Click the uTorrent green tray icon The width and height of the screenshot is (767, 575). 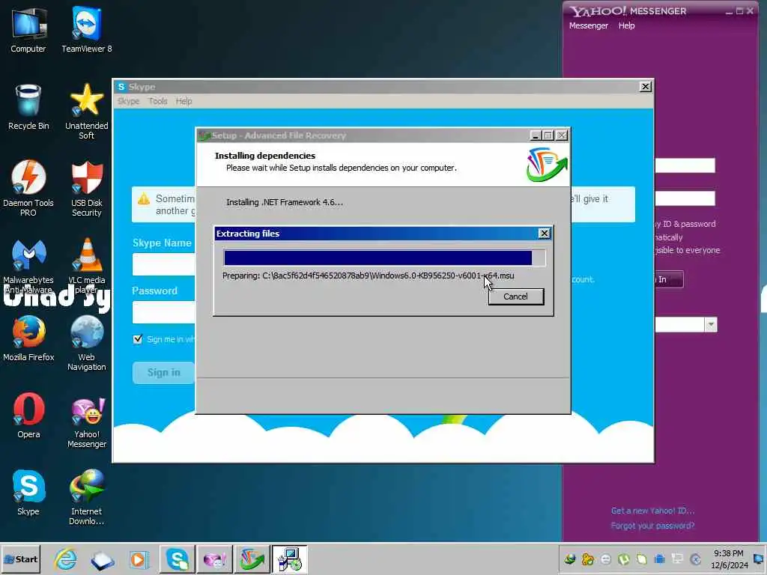tap(624, 559)
